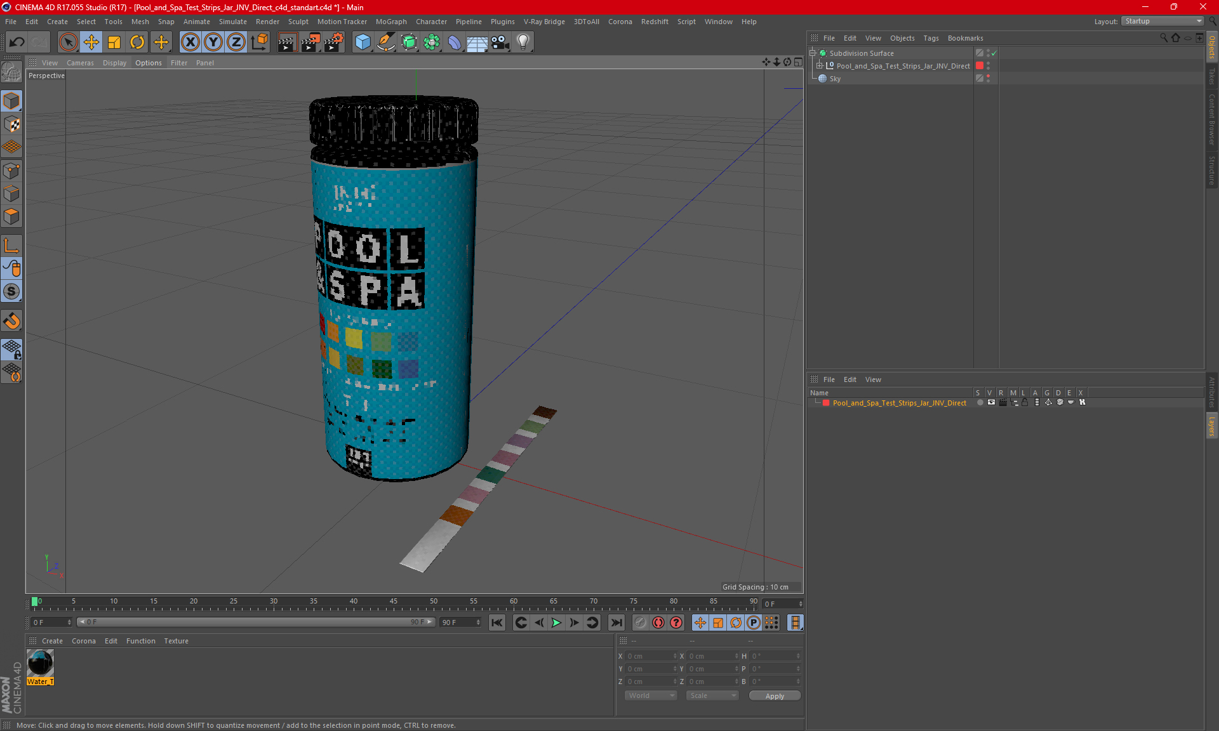This screenshot has width=1219, height=731.
Task: Open Edit Render Settings
Action: (x=334, y=43)
